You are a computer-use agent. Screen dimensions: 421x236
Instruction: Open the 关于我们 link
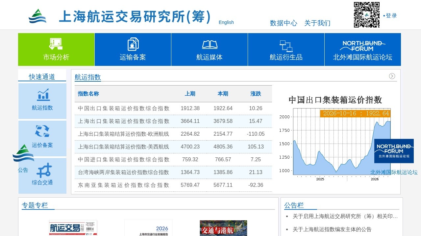(x=317, y=23)
